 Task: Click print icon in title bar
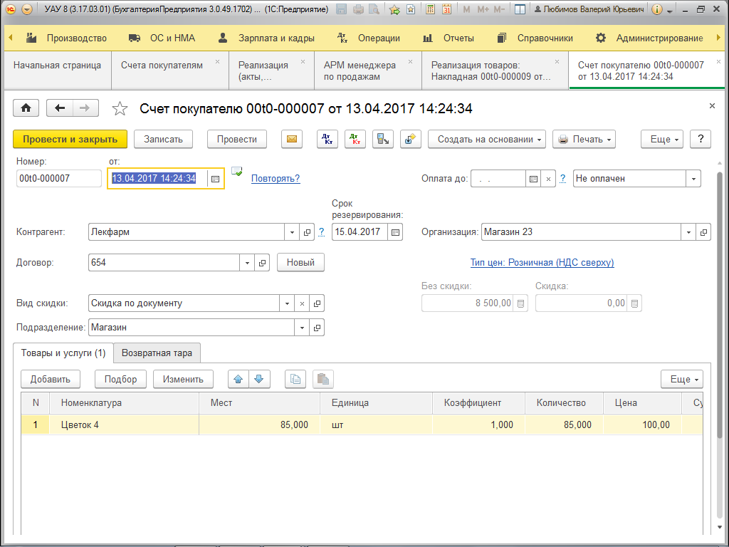(358, 9)
